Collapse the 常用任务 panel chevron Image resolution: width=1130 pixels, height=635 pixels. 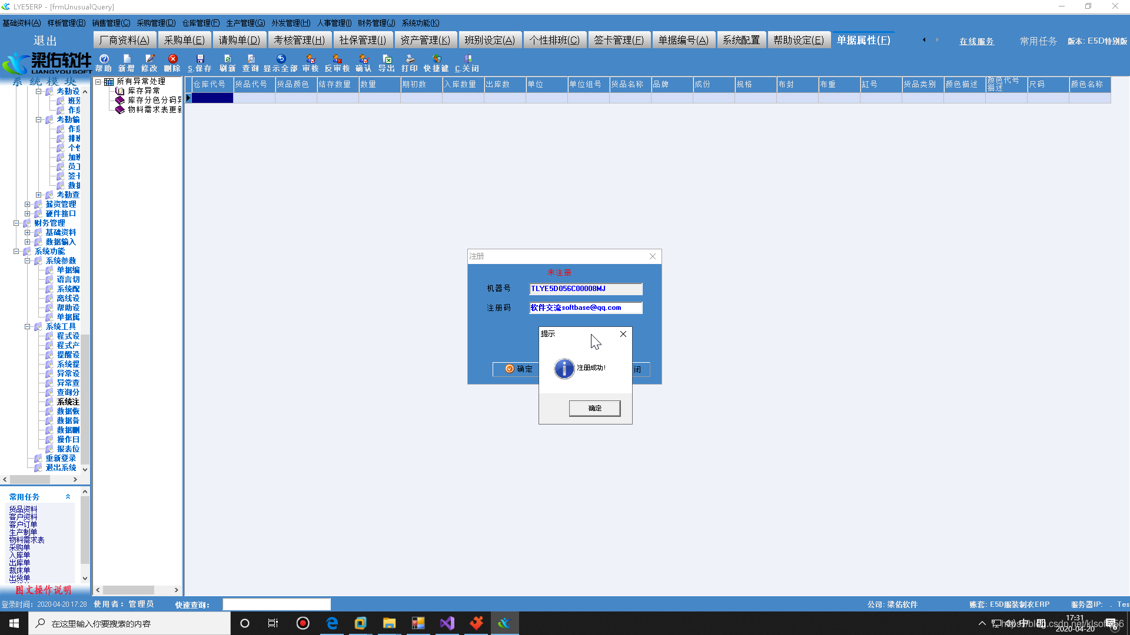[x=68, y=497]
